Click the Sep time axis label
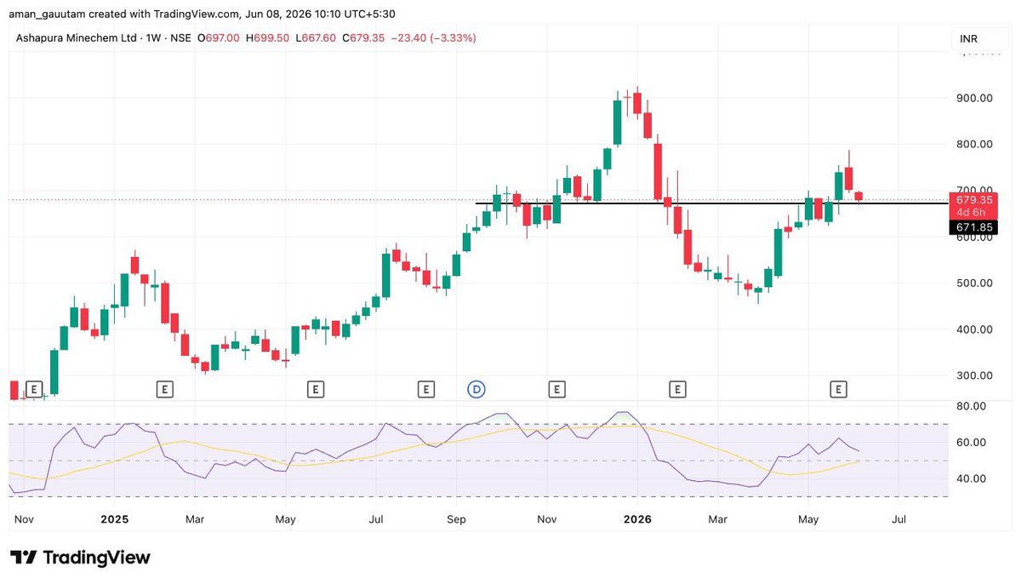The image size is (1021, 584). pos(458,518)
